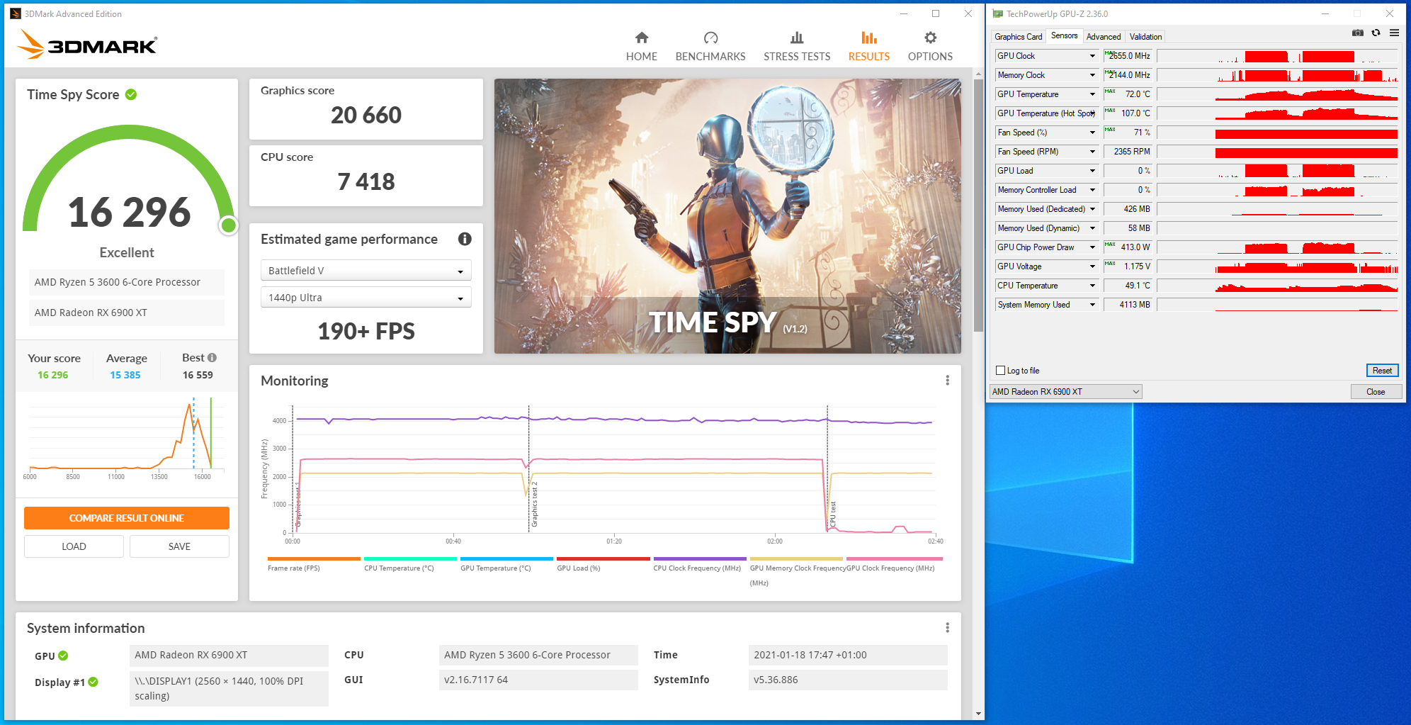Open the GPU-Z Validation tab
Screen dimensions: 1411x725
(x=1145, y=37)
